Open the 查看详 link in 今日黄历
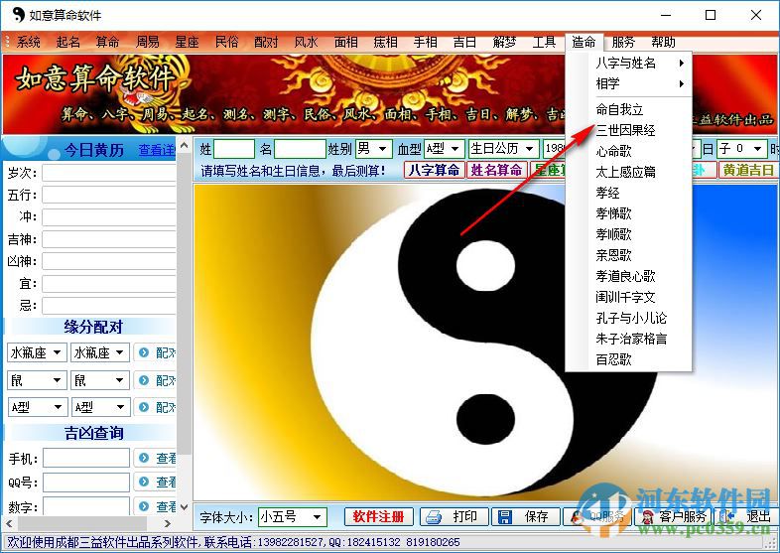The image size is (780, 553). point(157,150)
